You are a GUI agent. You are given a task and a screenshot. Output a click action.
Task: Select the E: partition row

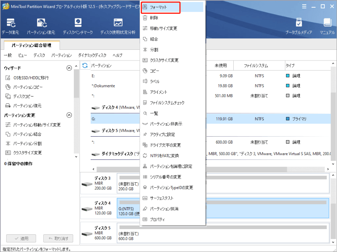[x=211, y=76]
